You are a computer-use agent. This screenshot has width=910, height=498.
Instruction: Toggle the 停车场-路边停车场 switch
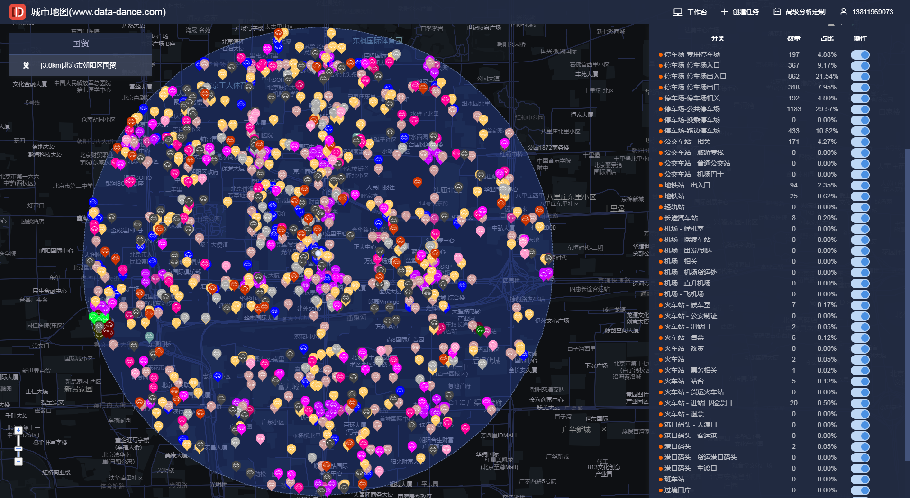click(860, 131)
